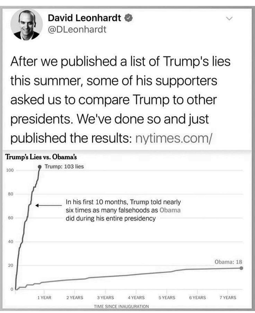Click the Obama line endpoint dot

click(241, 268)
